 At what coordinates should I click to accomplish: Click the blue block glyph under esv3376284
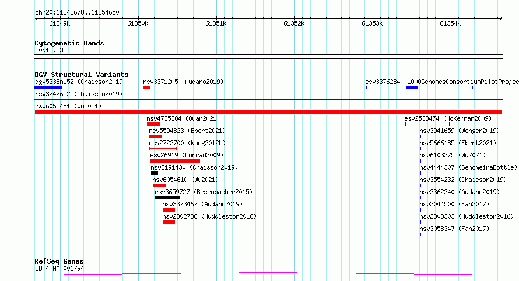412,87
